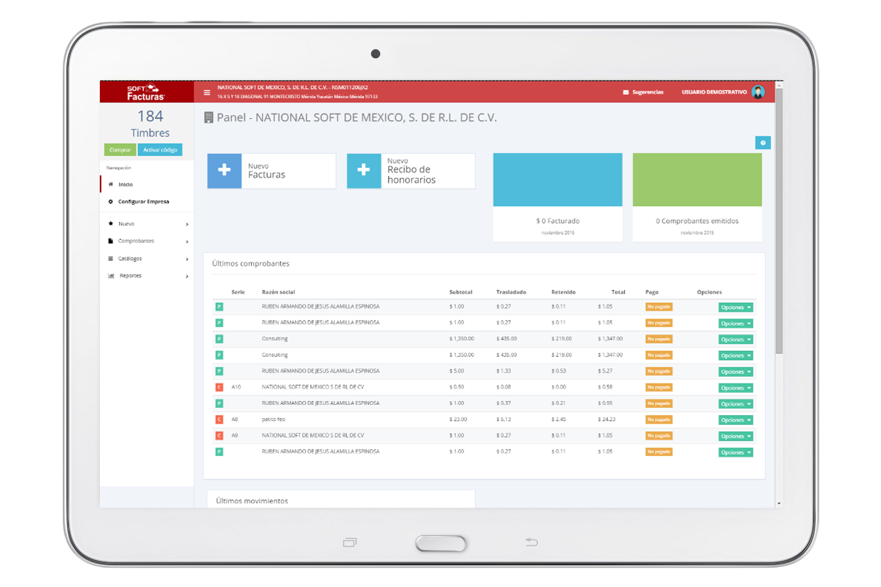Click the plus icon for Nuevo Facturas
This screenshot has width=881, height=587.
point(224,171)
